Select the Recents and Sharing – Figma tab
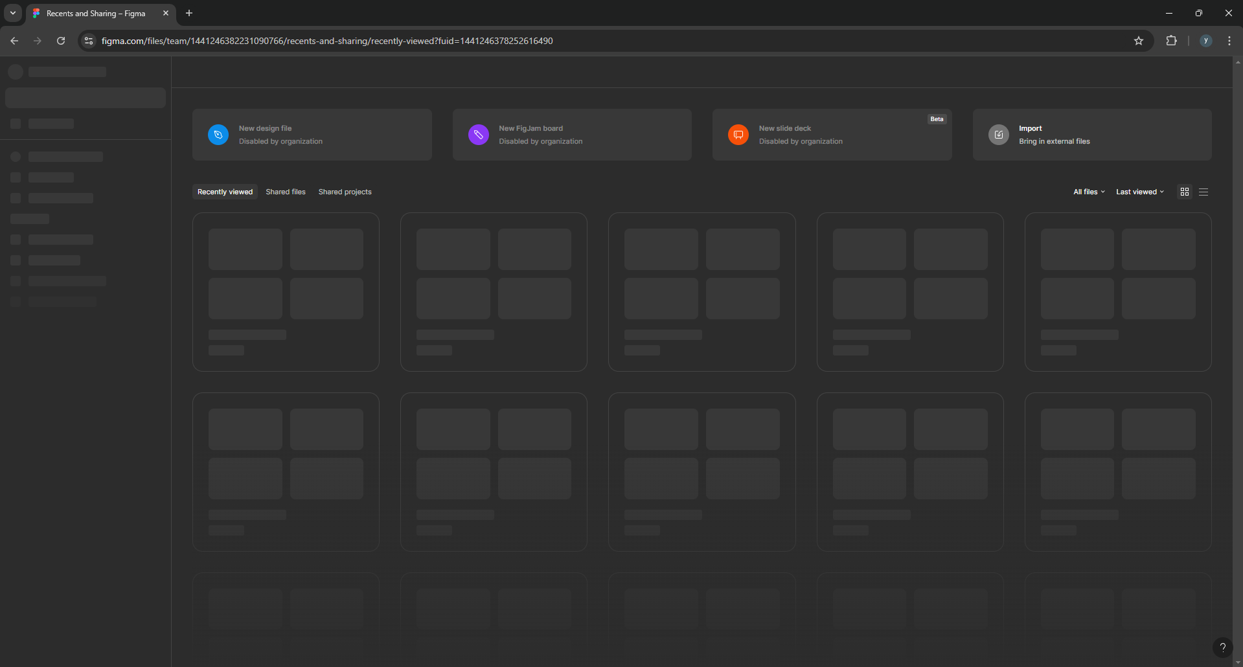This screenshot has height=667, width=1243. tap(100, 14)
